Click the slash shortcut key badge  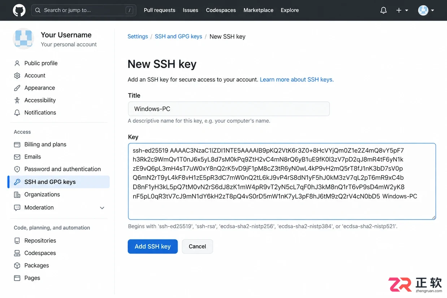click(x=129, y=10)
